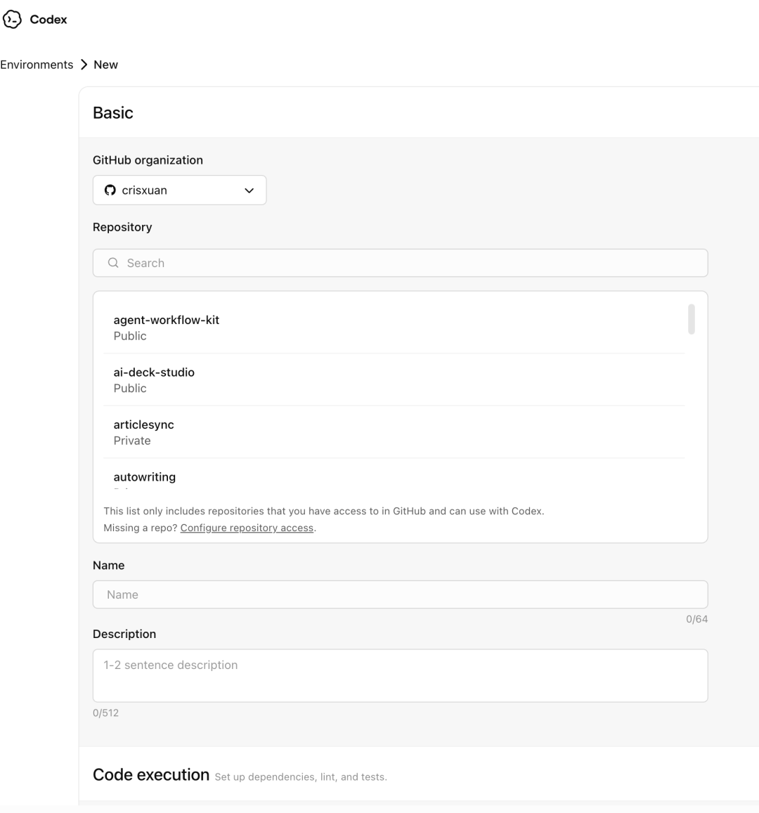Click the magnifier icon in repository search
Viewport: 759px width, 813px height.
(x=113, y=263)
